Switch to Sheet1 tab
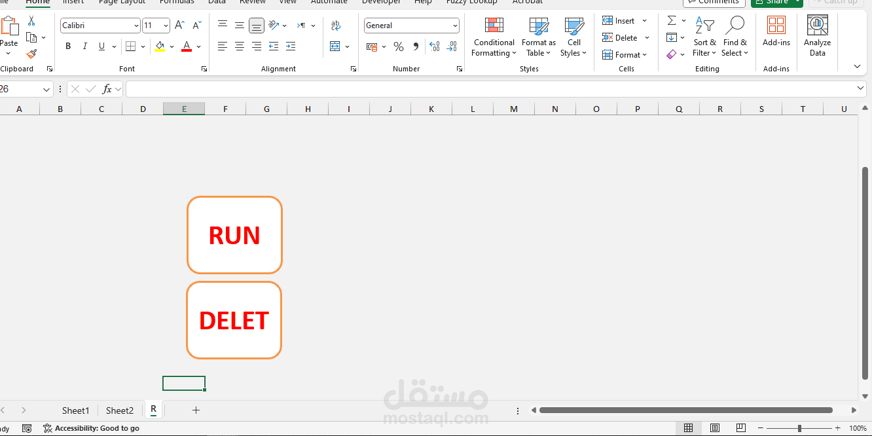The image size is (872, 436). [75, 410]
